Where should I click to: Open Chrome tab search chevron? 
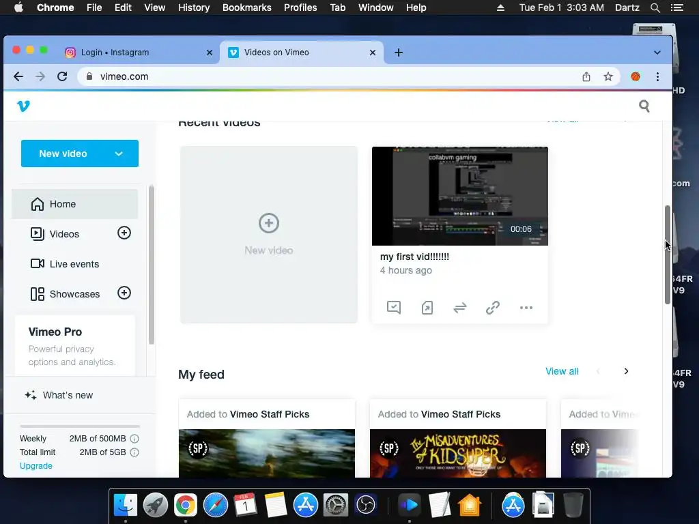pos(657,53)
